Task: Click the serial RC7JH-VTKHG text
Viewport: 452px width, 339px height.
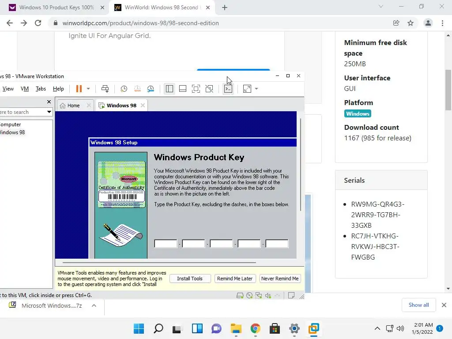Action: tap(375, 246)
